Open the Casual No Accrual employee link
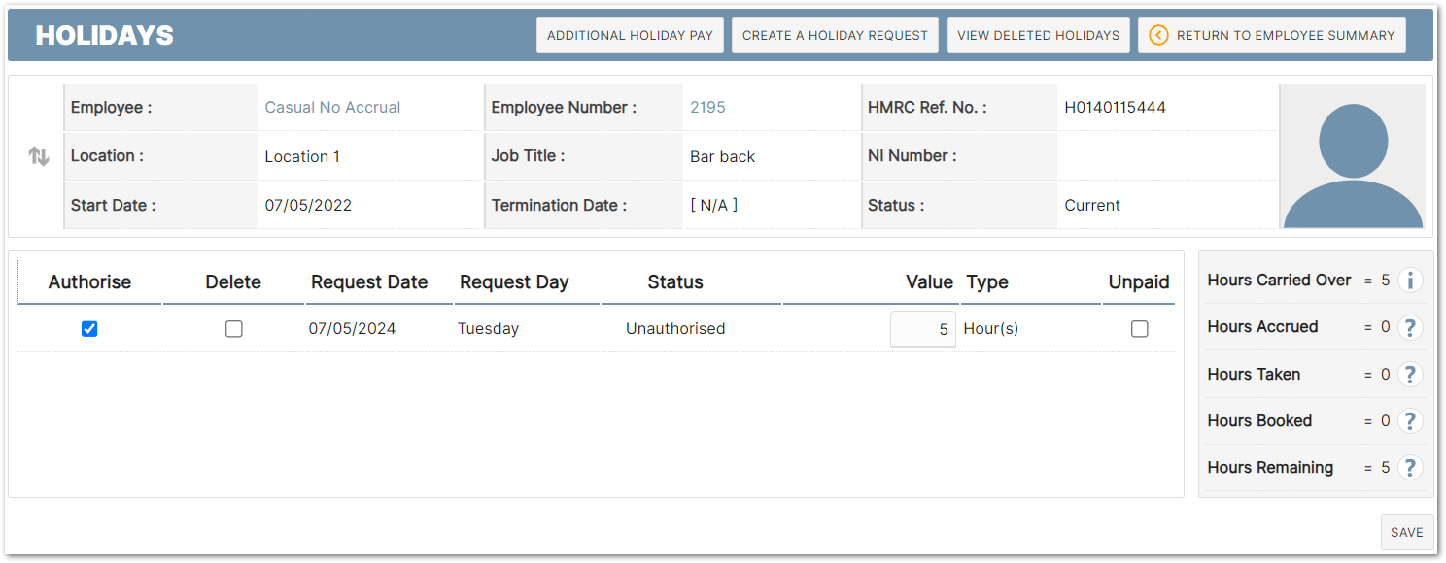The height and width of the screenshot is (563, 1446). pos(332,108)
